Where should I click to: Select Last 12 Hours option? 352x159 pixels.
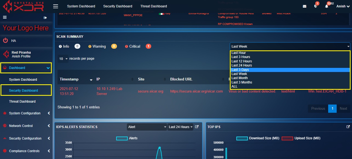(x=290, y=61)
